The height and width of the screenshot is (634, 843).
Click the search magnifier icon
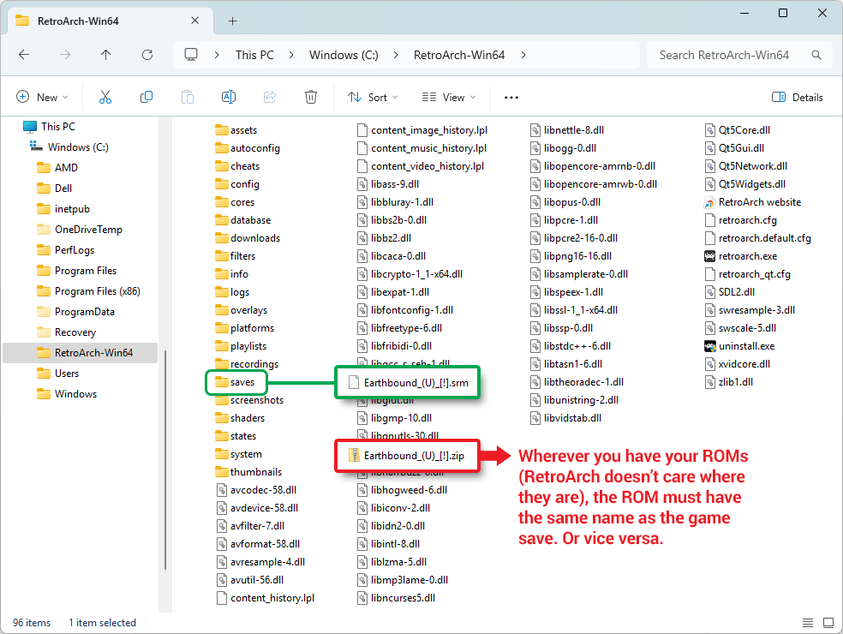pyautogui.click(x=816, y=55)
